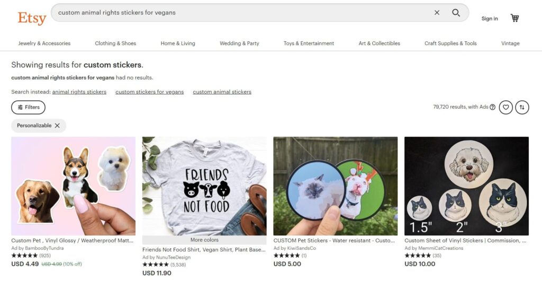Image resolution: width=542 pixels, height=281 pixels.
Task: Click the Etsy logo
Action: 32,17
